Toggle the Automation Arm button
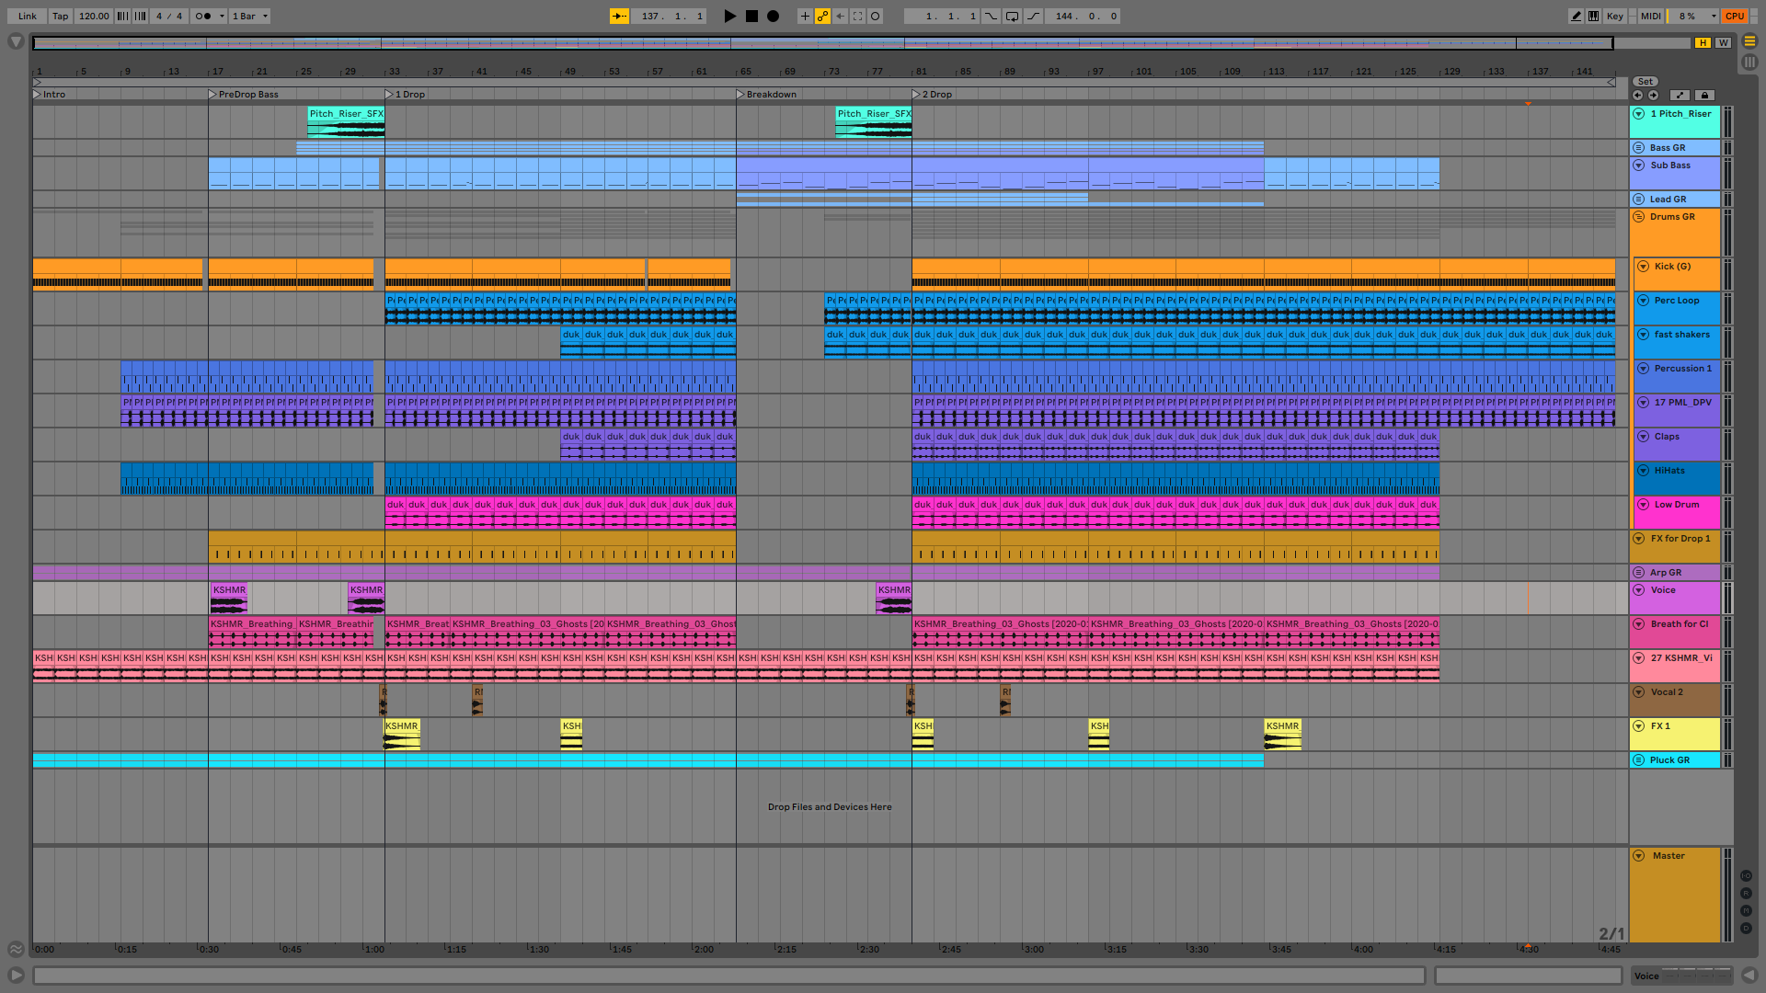 click(822, 16)
